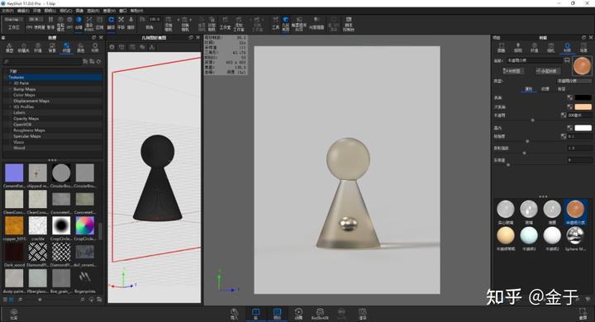The width and height of the screenshot is (595, 322).
Task: Select the Tumble camera tool icon
Action: click(111, 23)
